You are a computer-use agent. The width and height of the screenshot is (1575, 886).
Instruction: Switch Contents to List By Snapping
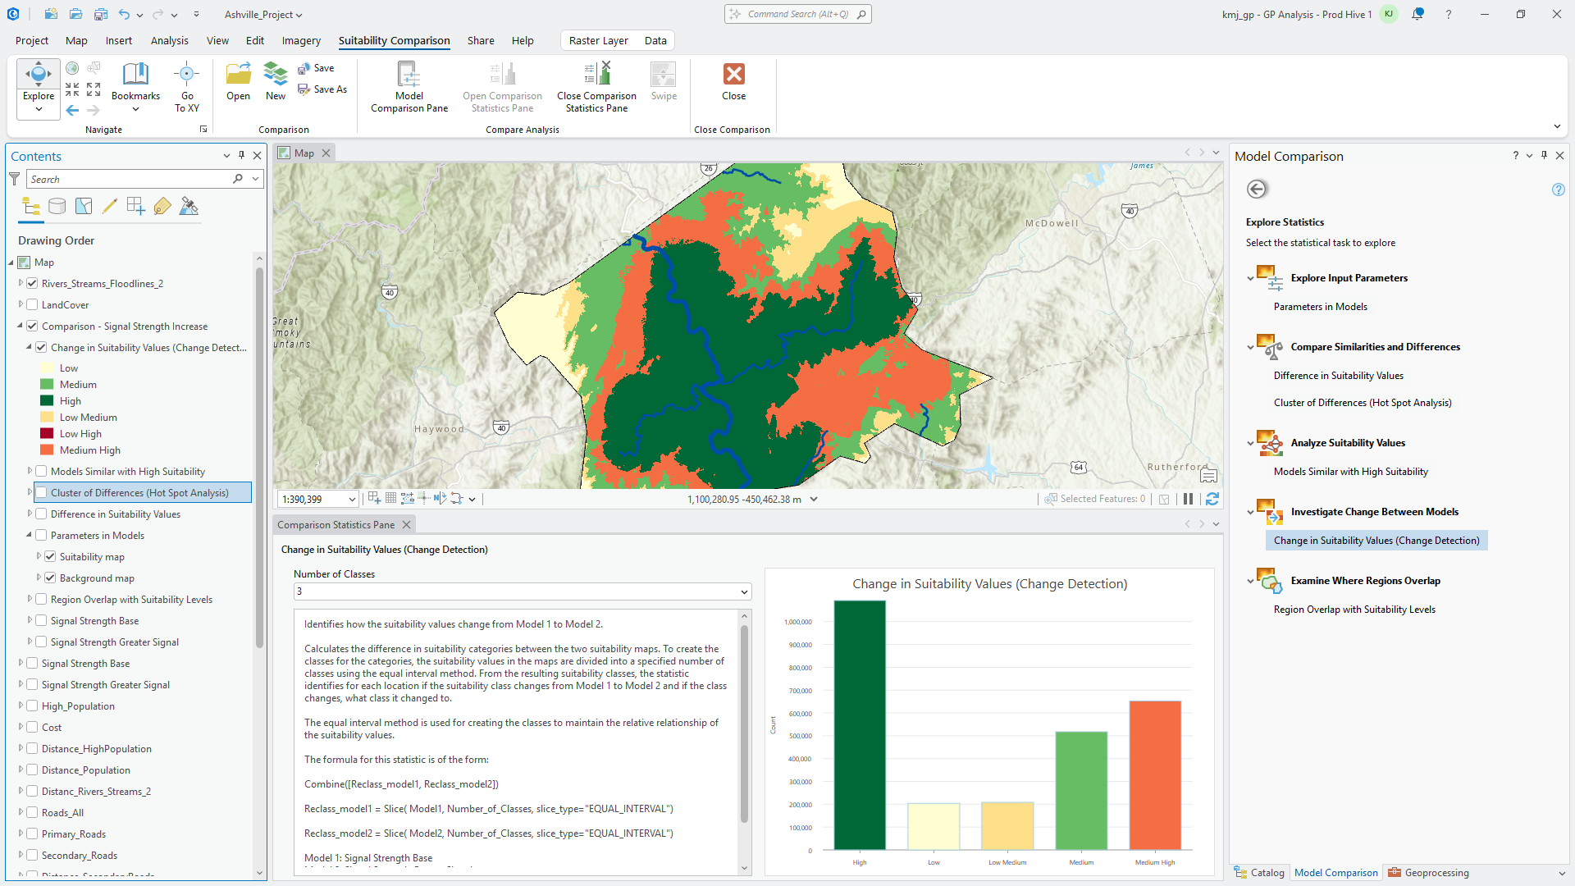(136, 207)
